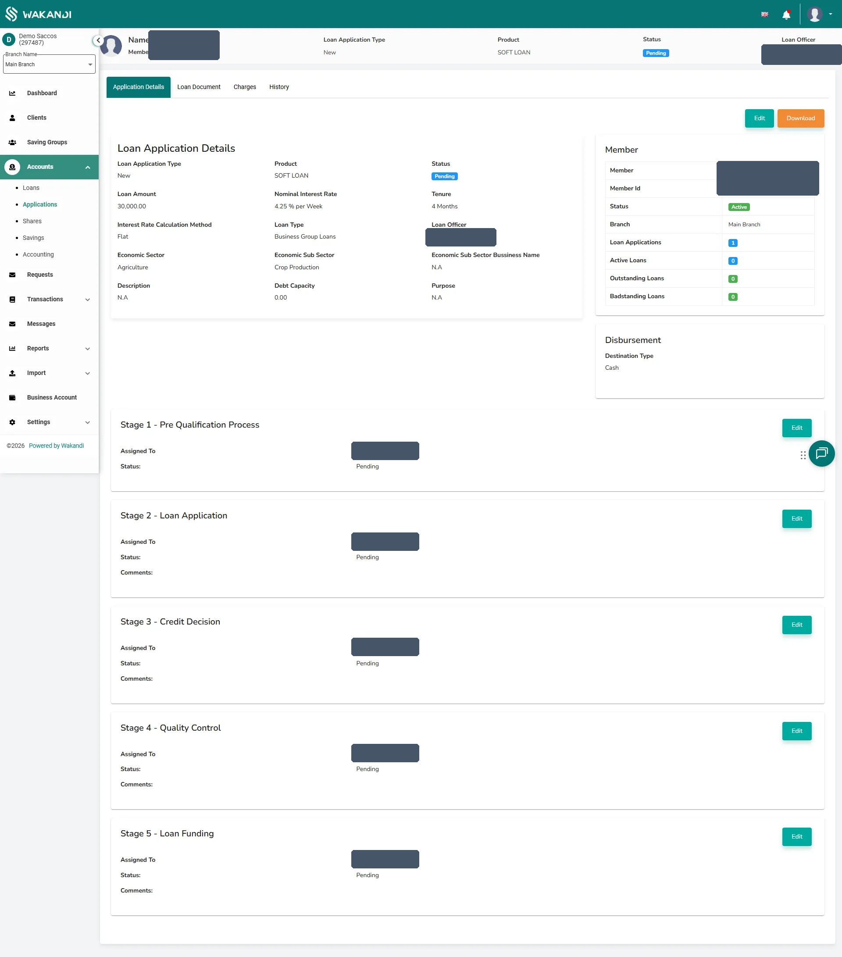Click the Reports bar chart icon
The width and height of the screenshot is (842, 957).
pos(12,348)
